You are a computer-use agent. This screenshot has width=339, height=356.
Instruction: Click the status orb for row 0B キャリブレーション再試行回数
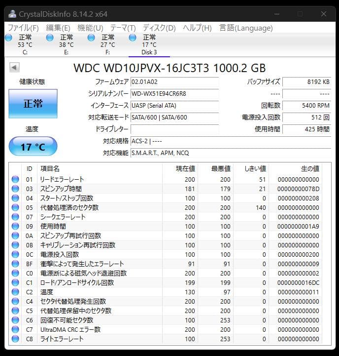click(x=15, y=245)
